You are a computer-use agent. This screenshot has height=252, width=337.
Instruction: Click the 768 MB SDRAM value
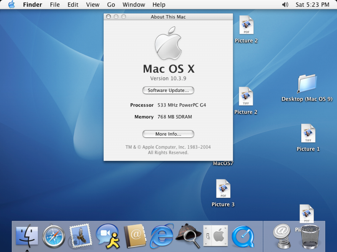[x=175, y=117]
